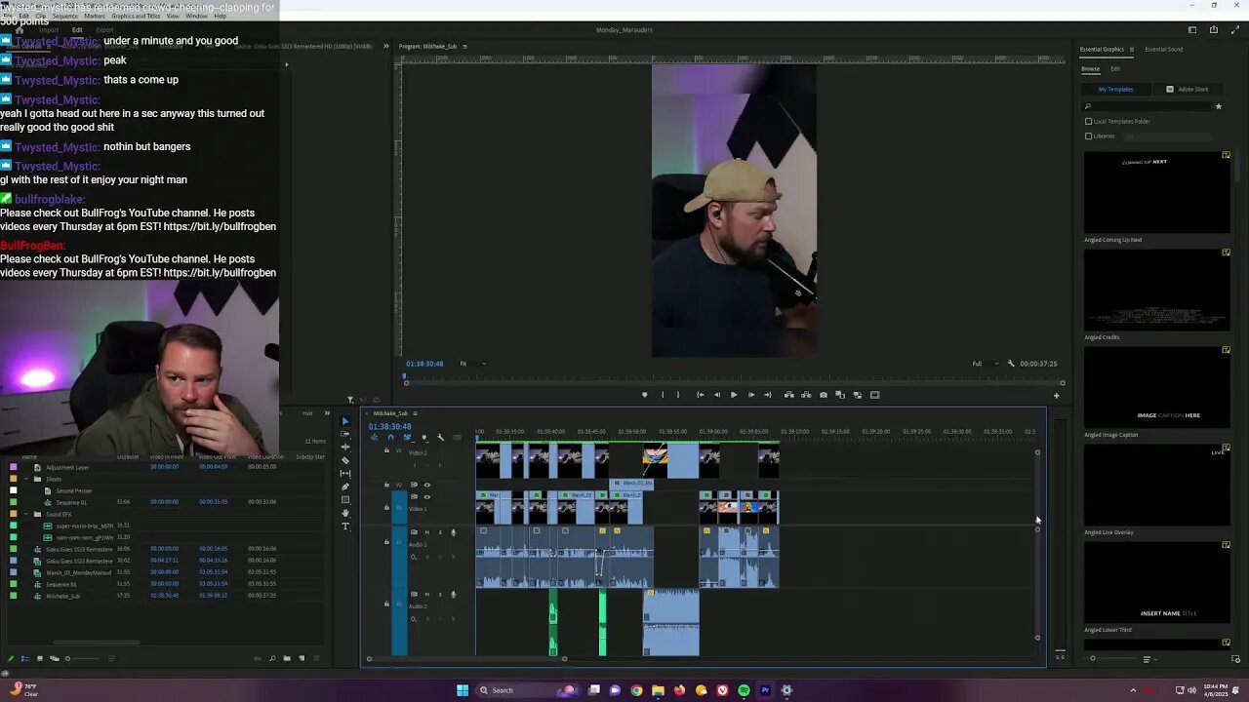Click the Milshake_Sub timeline tab
The height and width of the screenshot is (702, 1249).
coord(390,413)
